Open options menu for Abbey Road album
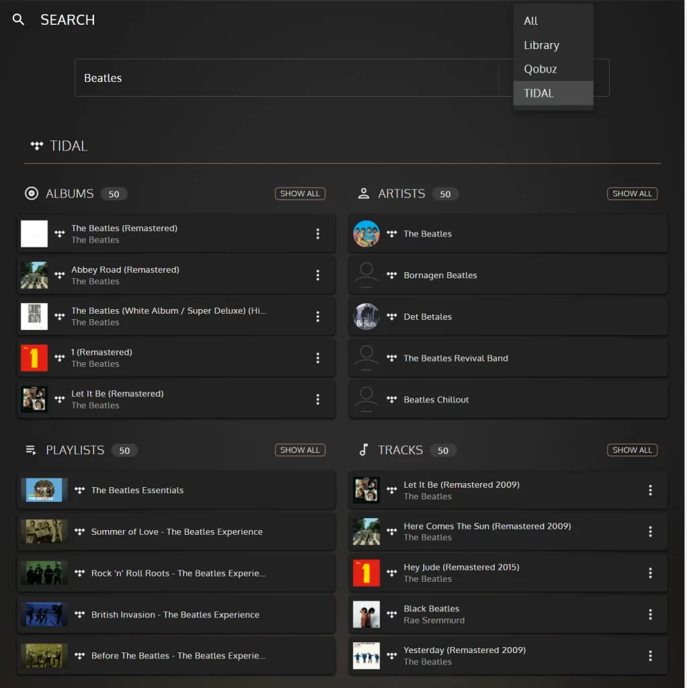 pos(317,275)
